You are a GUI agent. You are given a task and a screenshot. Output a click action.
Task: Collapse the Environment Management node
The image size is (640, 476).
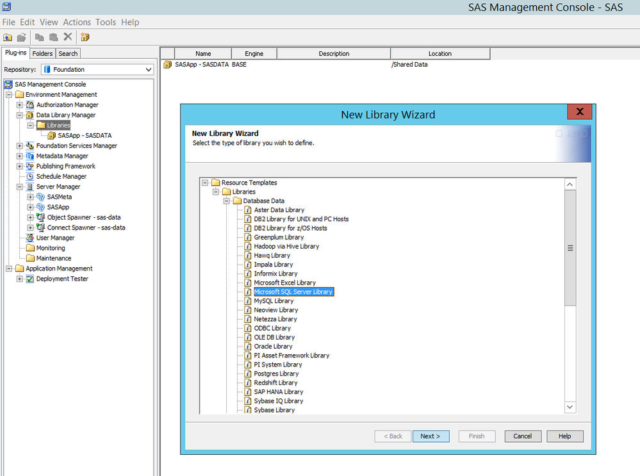tap(8, 95)
